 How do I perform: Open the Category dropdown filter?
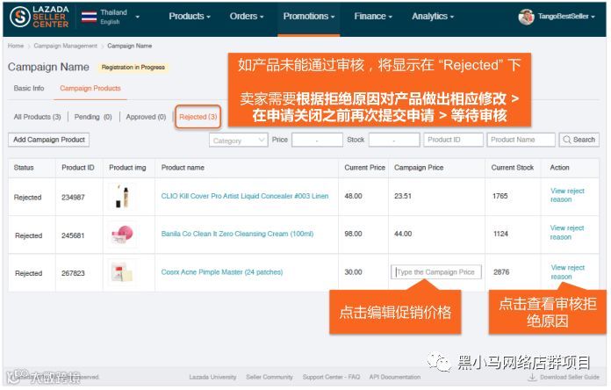pyautogui.click(x=238, y=140)
